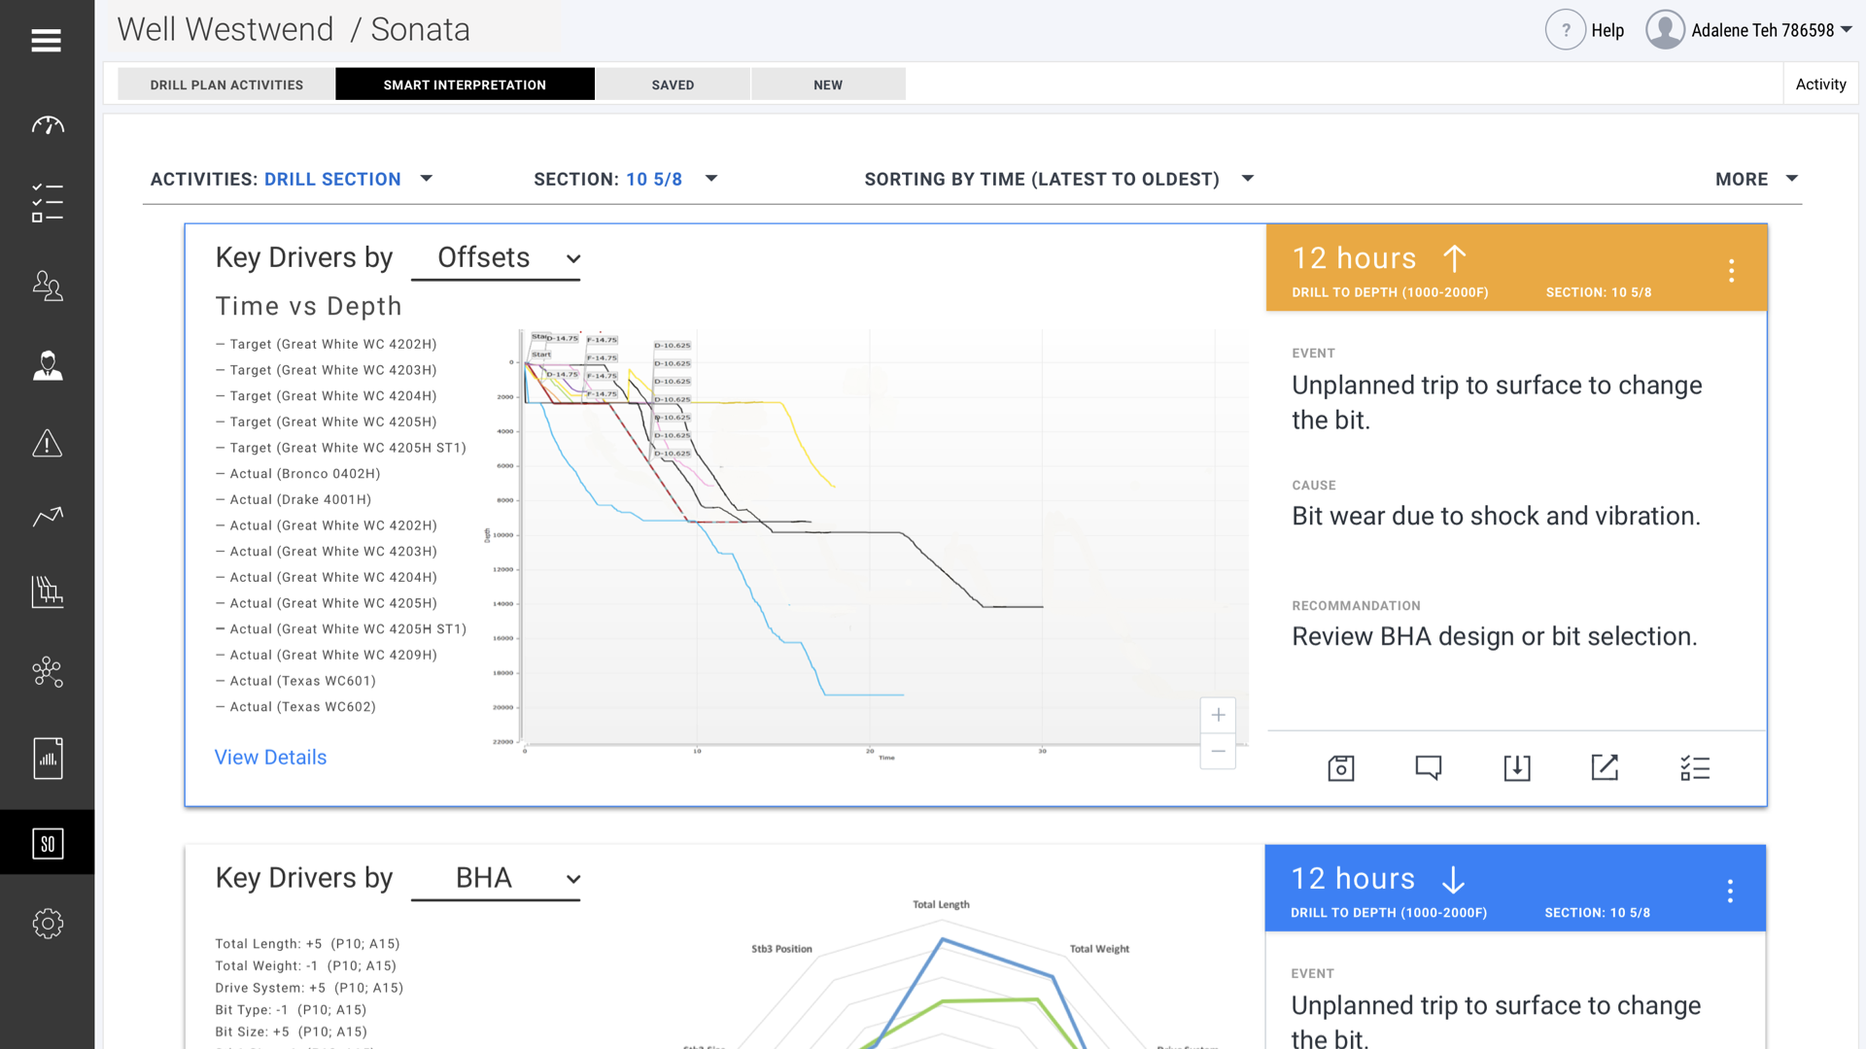Switch to the Drill Plan Activities tab
The image size is (1866, 1049).
(226, 85)
